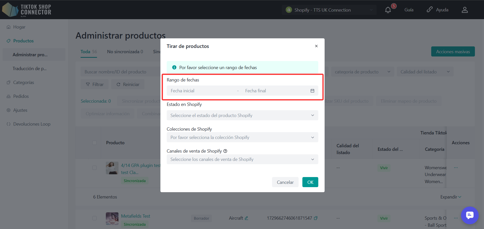Open the Canales de venta de Shopify dropdown
The width and height of the screenshot is (484, 229).
[x=242, y=159]
